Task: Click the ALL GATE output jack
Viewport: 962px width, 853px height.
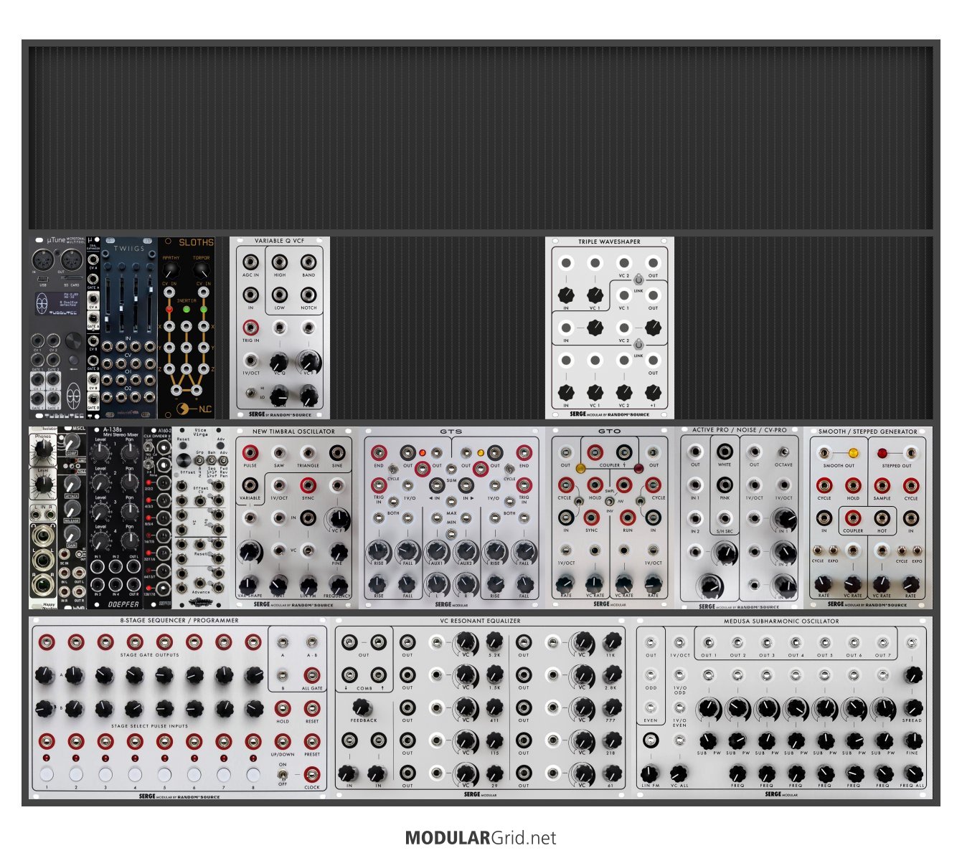Action: click(312, 675)
